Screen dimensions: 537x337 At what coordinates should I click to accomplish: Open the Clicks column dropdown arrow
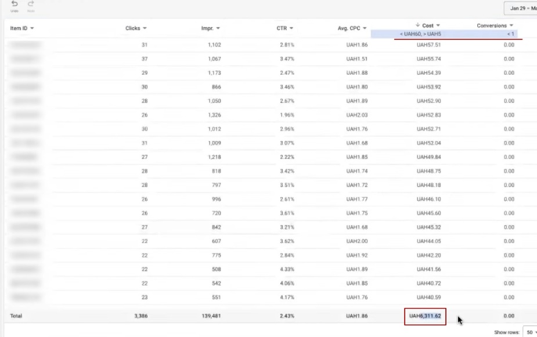click(145, 28)
